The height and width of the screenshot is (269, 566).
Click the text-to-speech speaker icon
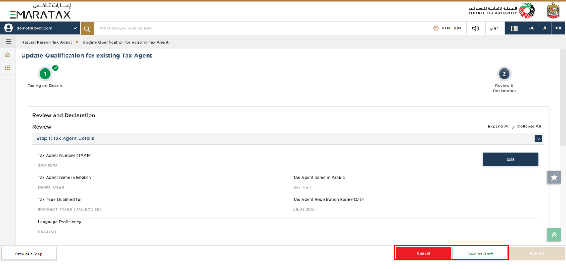point(476,28)
